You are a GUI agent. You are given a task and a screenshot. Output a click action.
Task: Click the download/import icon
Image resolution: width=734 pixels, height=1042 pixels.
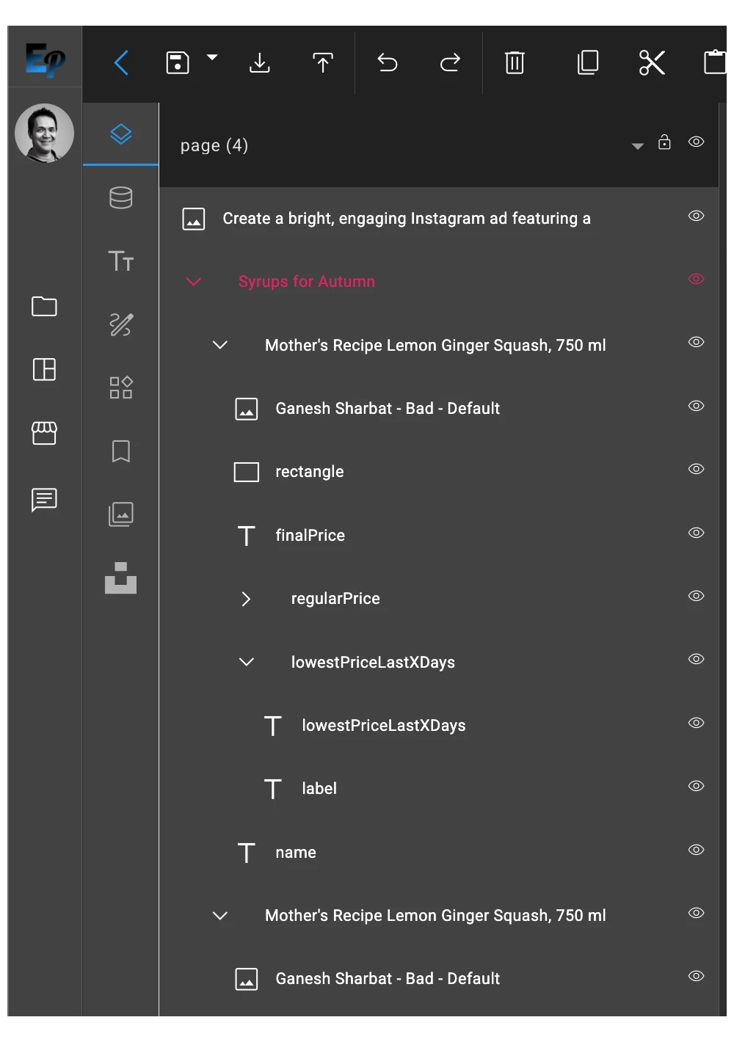(260, 63)
